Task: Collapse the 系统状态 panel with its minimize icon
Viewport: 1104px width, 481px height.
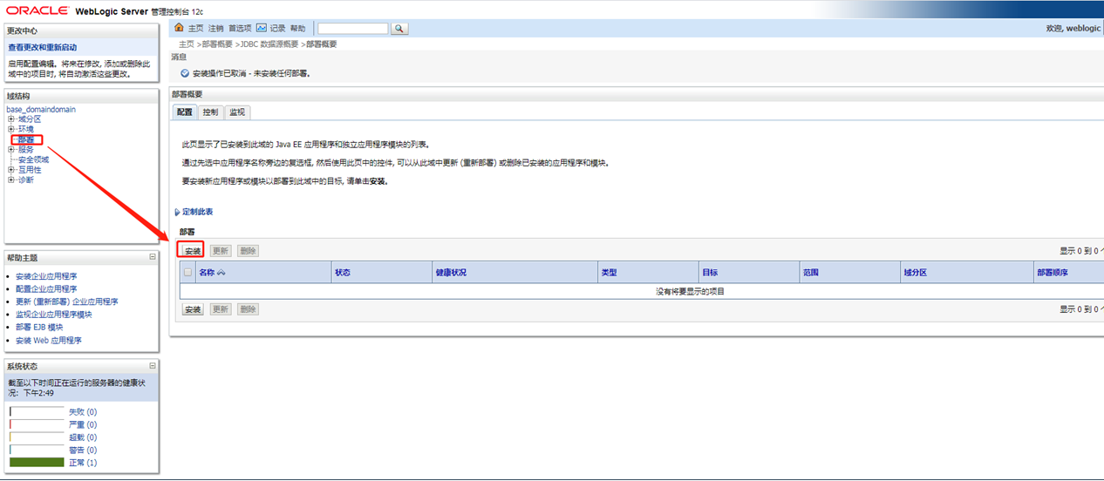Action: (153, 366)
